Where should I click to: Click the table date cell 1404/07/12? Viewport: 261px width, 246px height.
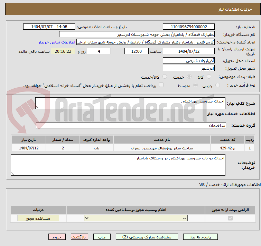29,148
